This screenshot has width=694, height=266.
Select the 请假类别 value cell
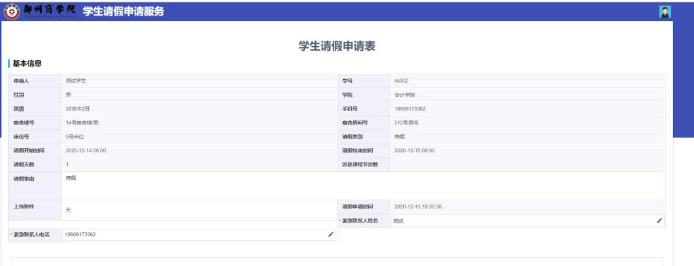coord(527,137)
